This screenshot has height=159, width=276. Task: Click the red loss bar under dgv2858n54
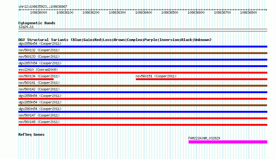coord(143,99)
